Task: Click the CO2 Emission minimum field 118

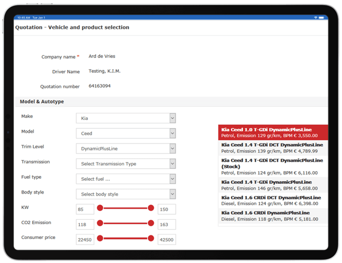Action: pos(85,225)
